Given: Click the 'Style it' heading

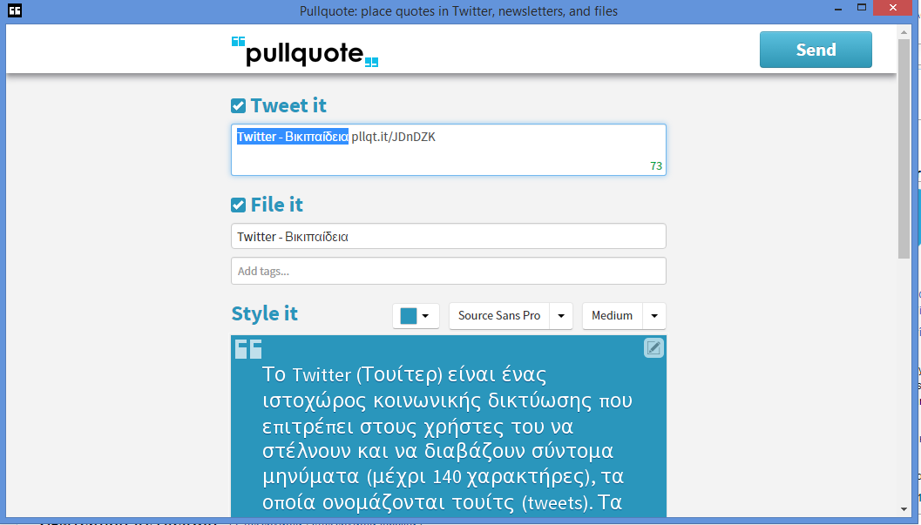Looking at the screenshot, I should pos(264,313).
